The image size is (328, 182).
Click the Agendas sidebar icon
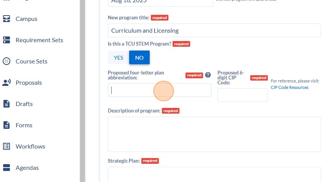(6, 168)
